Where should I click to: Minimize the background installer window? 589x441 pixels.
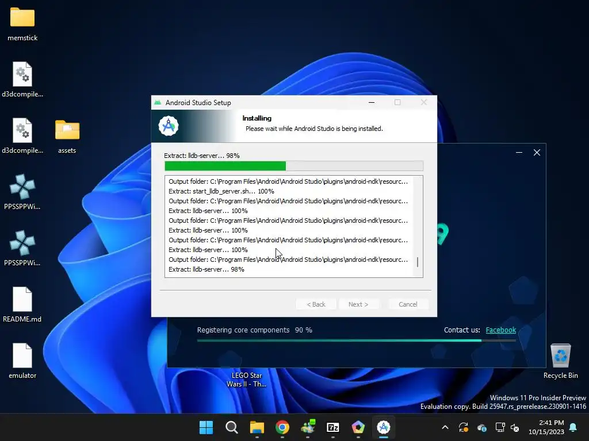coord(519,153)
